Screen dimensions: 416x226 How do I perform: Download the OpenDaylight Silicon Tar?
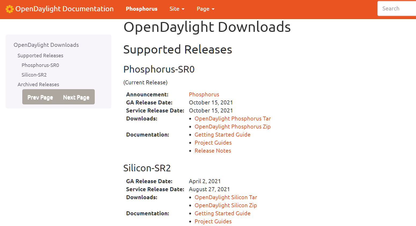click(x=226, y=197)
